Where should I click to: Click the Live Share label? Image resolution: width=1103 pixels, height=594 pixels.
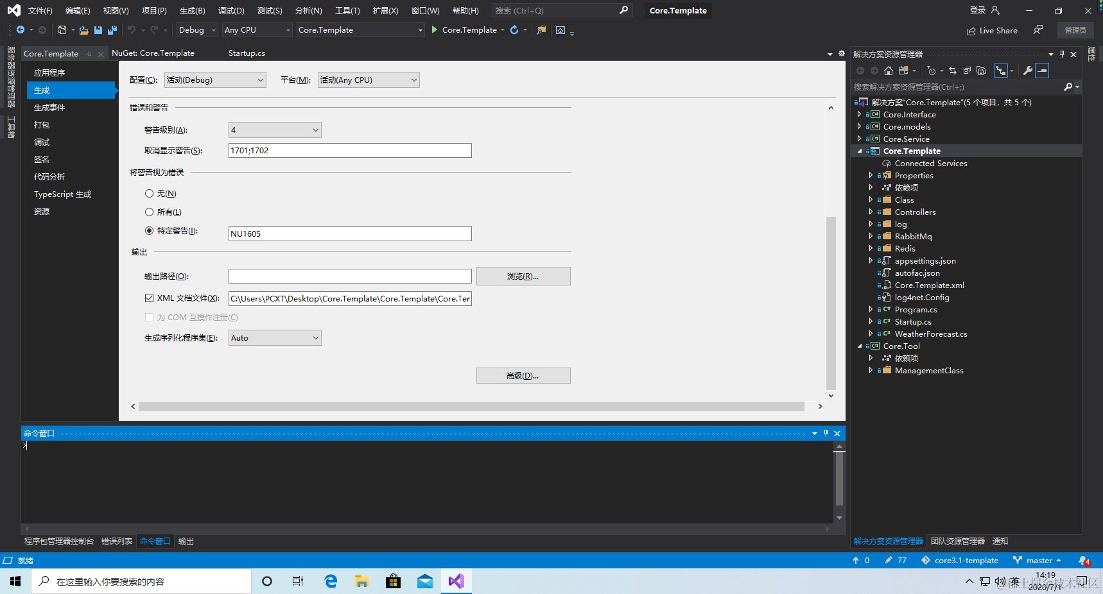(998, 31)
